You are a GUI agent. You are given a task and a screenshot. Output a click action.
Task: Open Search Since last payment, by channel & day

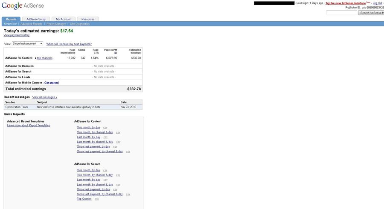point(100,194)
